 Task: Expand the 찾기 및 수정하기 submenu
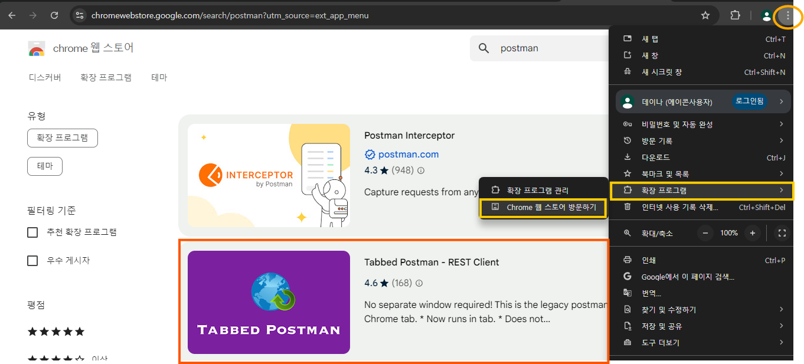(x=781, y=310)
